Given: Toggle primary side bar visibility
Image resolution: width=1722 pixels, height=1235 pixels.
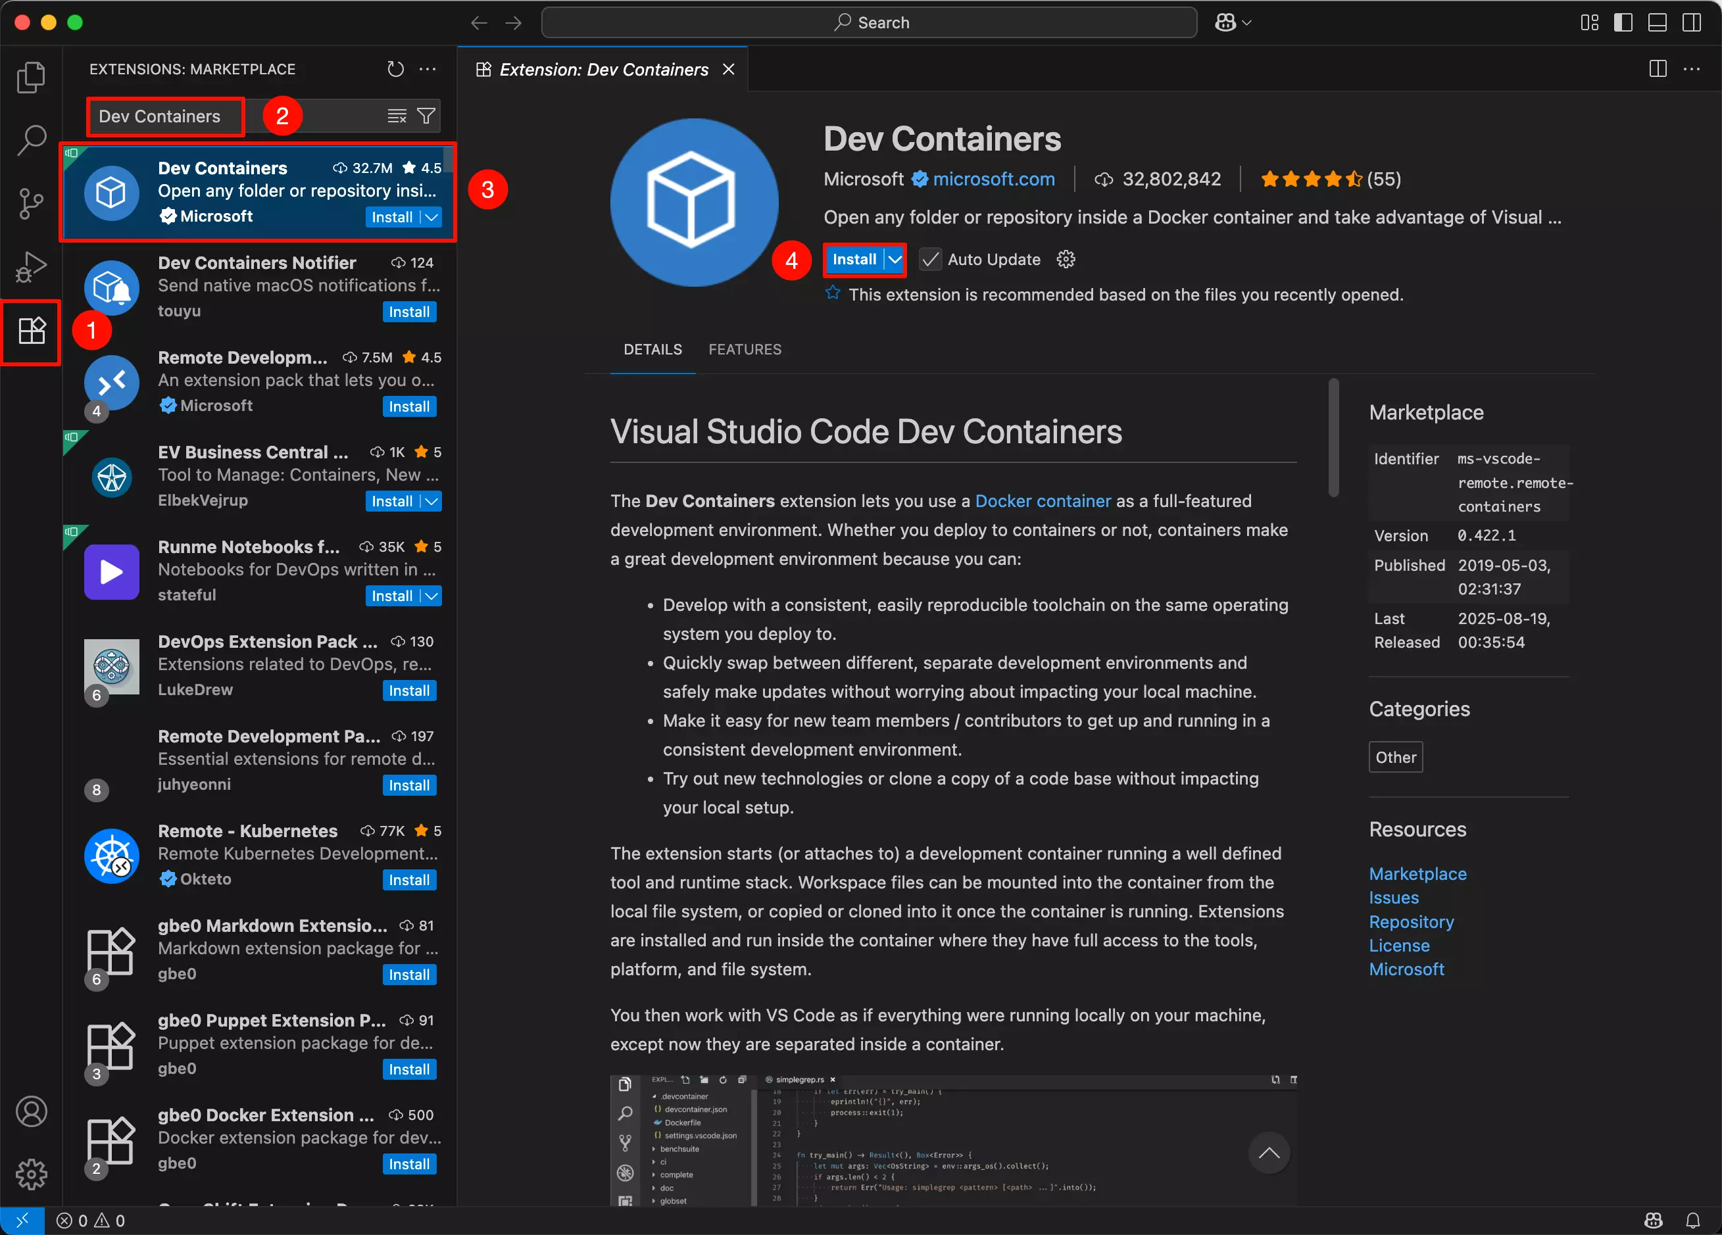Looking at the screenshot, I should click(x=1623, y=23).
